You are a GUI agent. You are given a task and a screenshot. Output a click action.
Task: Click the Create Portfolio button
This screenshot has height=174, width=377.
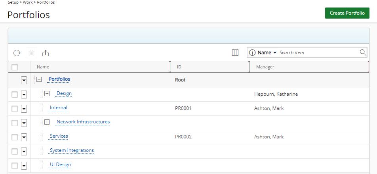pos(347,13)
